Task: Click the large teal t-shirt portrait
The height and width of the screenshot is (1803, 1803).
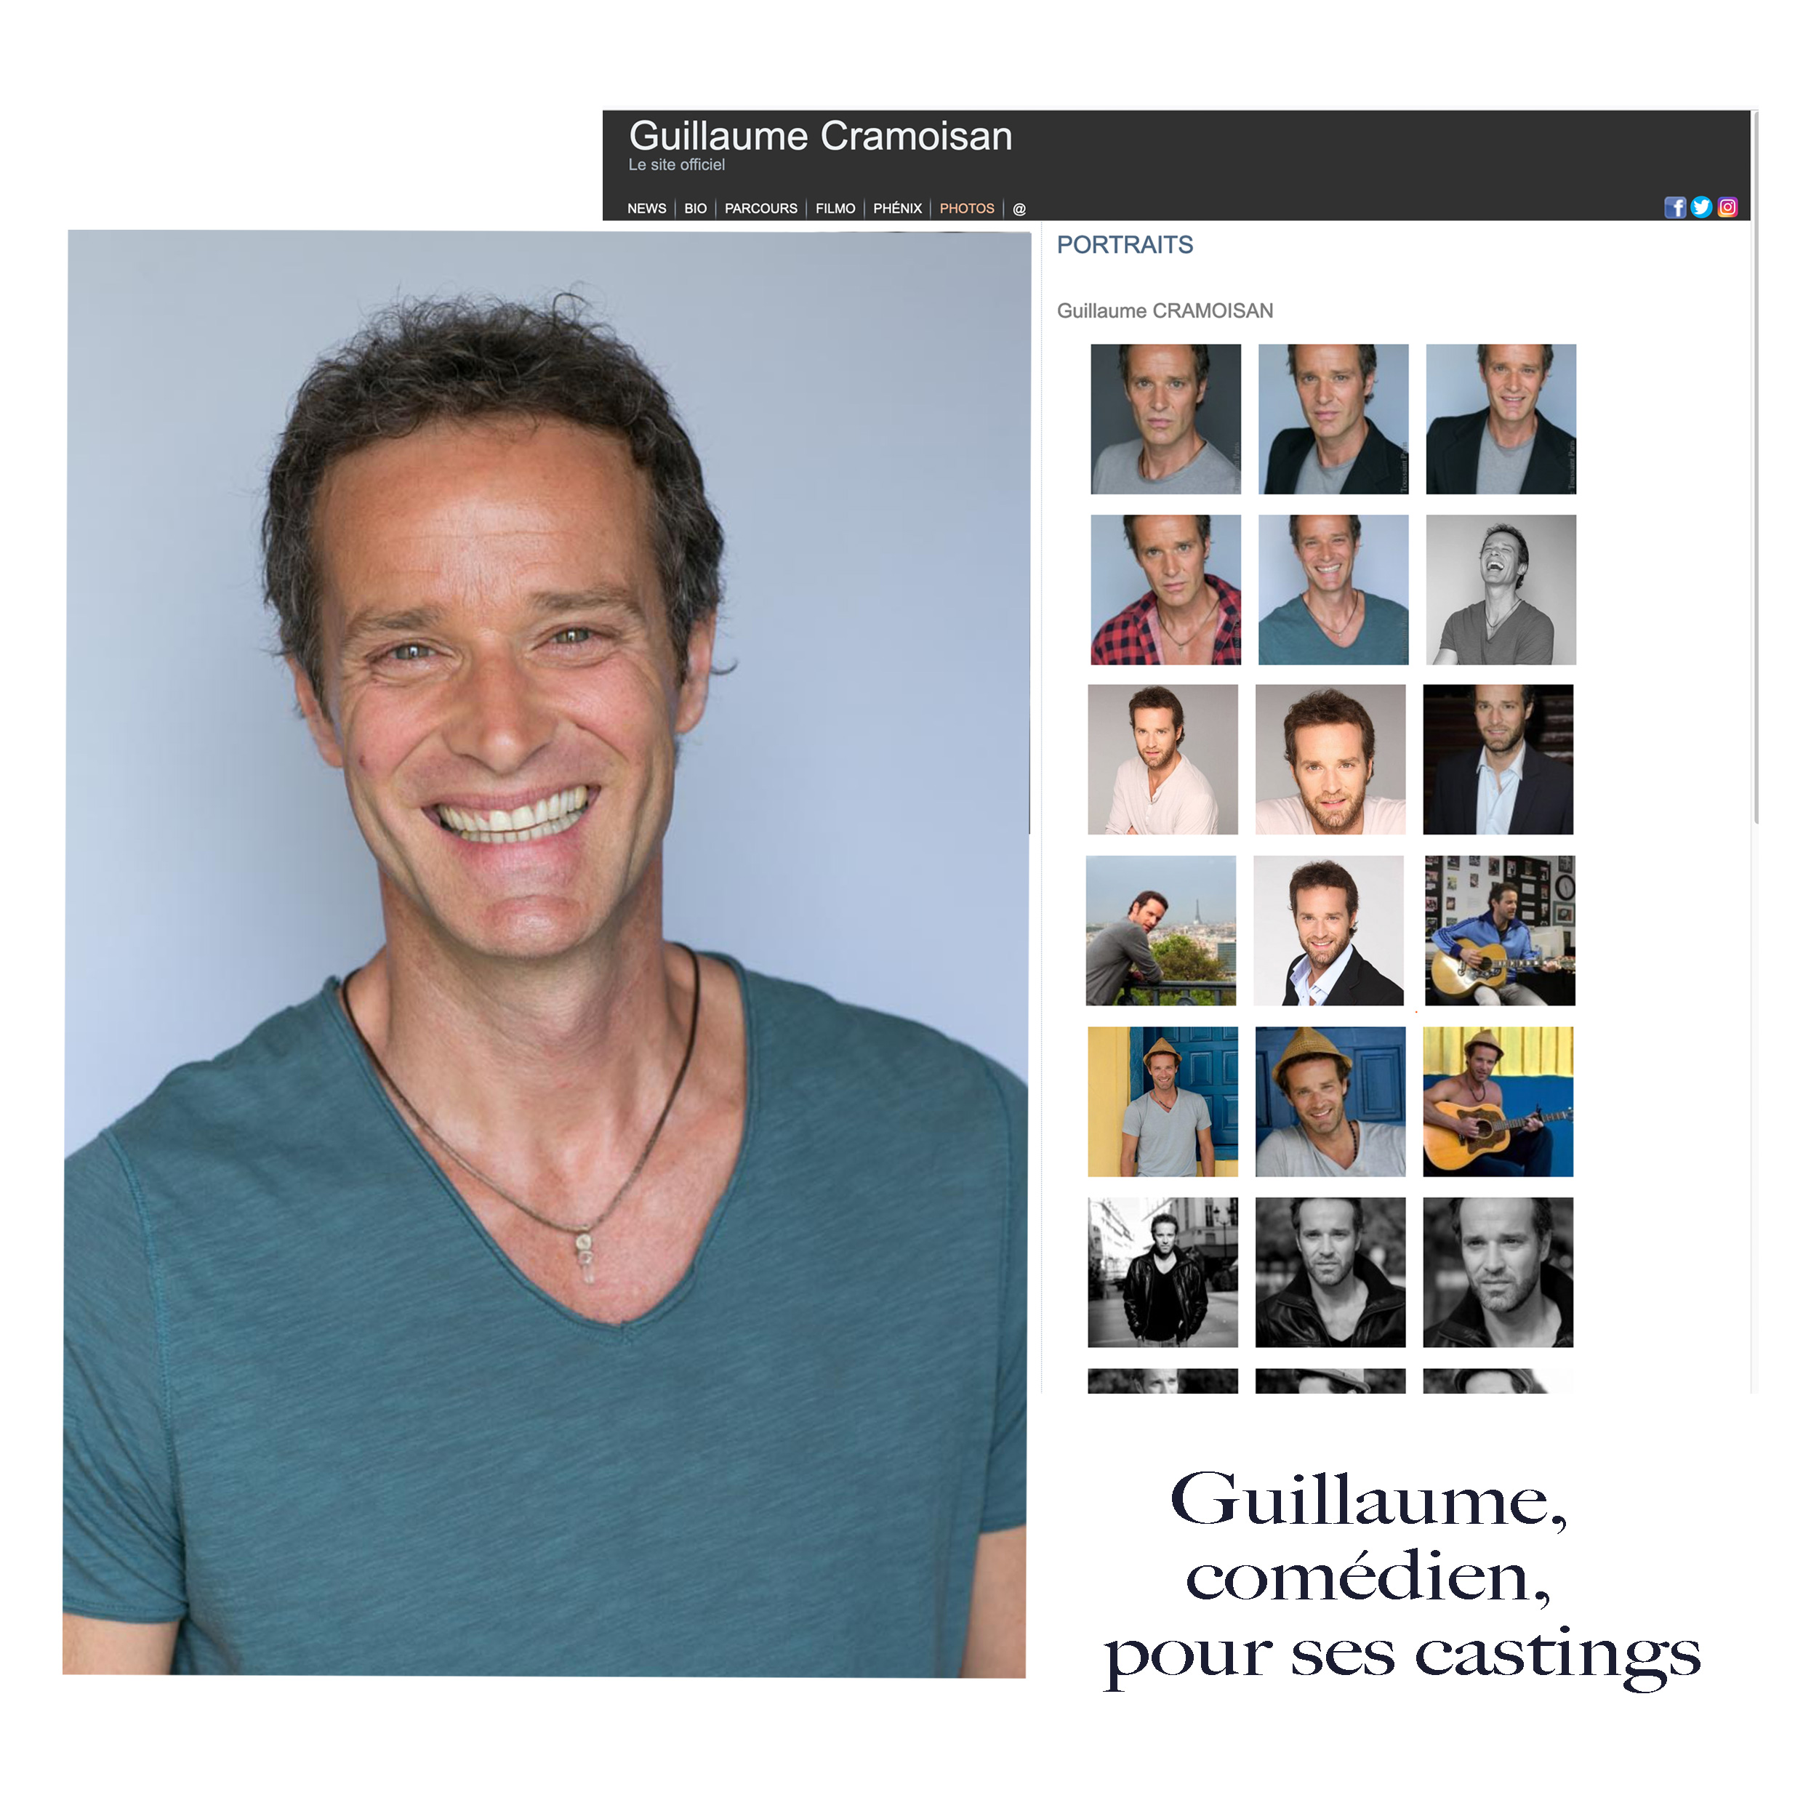Action: point(546,953)
